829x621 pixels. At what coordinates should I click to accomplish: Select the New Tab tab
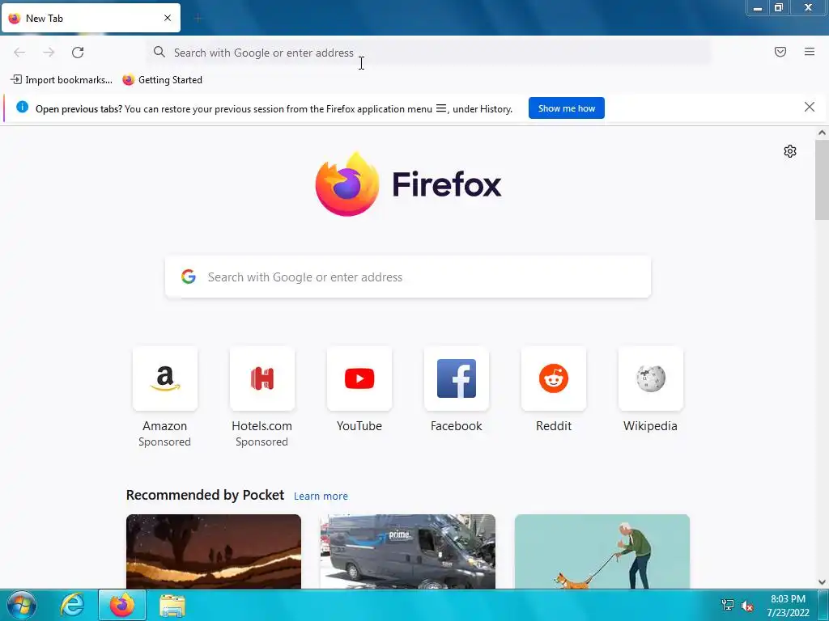(x=91, y=18)
